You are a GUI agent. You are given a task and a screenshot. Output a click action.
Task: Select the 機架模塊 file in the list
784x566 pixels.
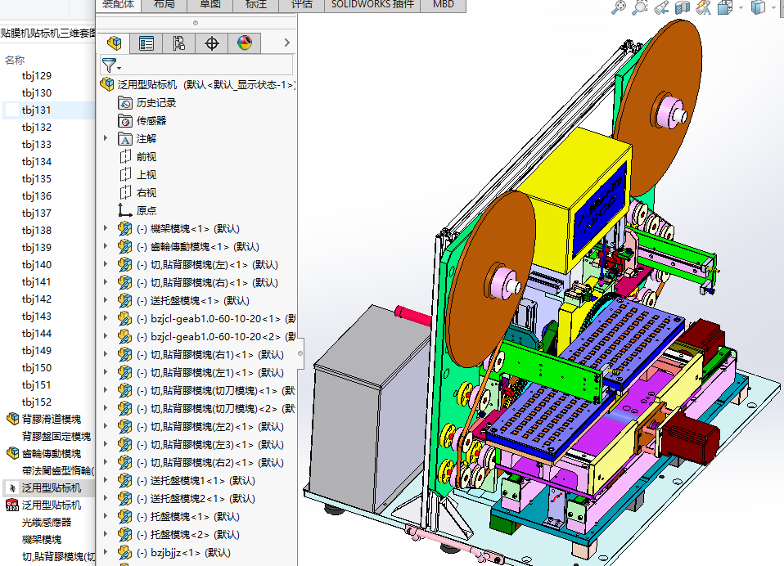42,540
